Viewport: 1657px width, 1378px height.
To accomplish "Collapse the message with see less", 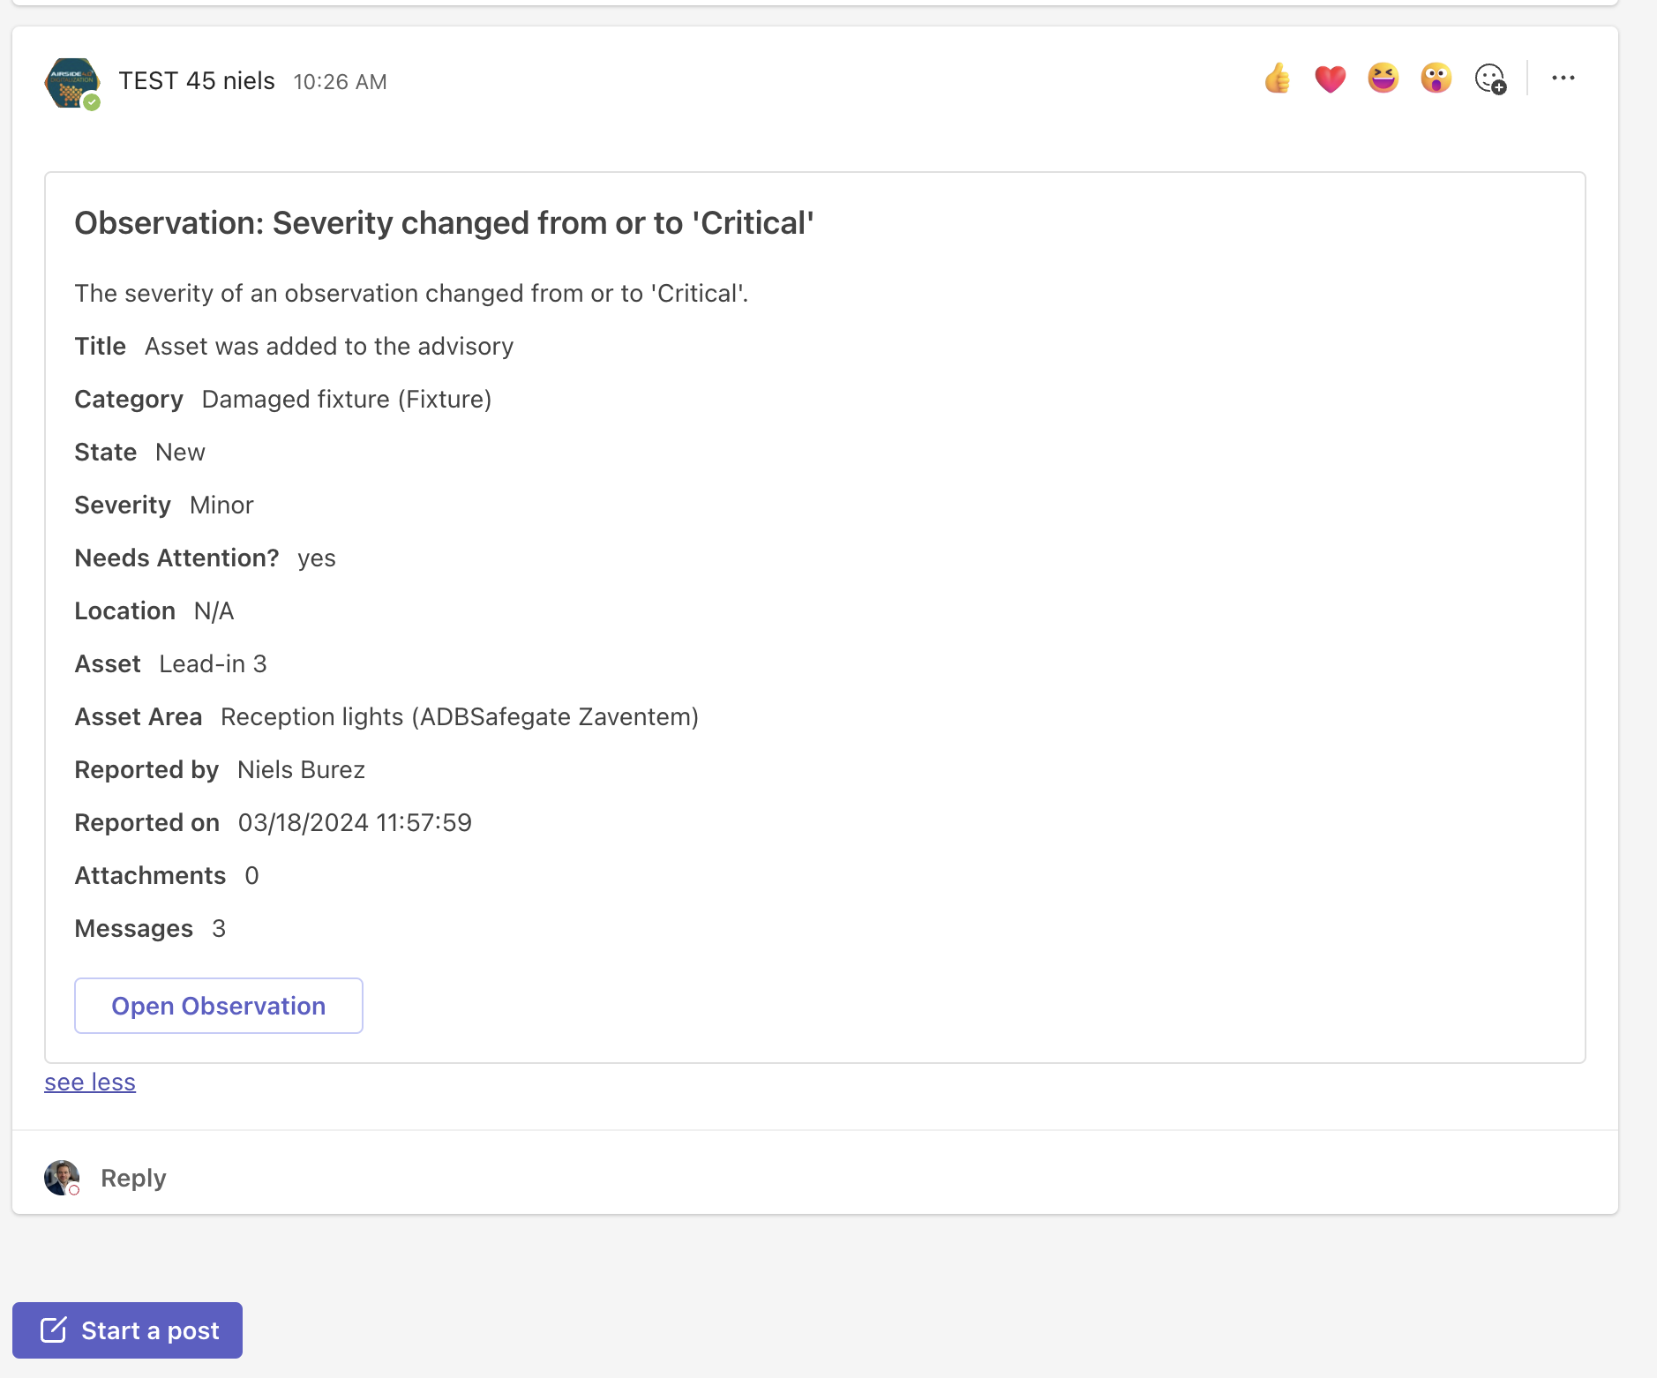I will 90,1082.
